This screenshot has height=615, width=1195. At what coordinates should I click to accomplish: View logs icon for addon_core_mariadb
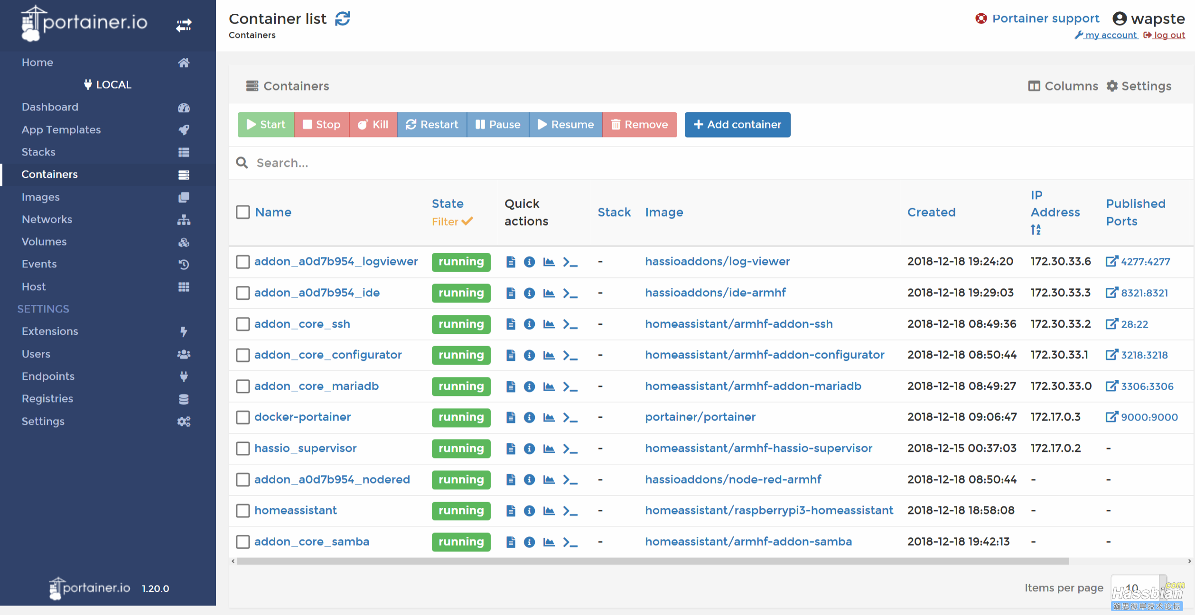click(511, 386)
